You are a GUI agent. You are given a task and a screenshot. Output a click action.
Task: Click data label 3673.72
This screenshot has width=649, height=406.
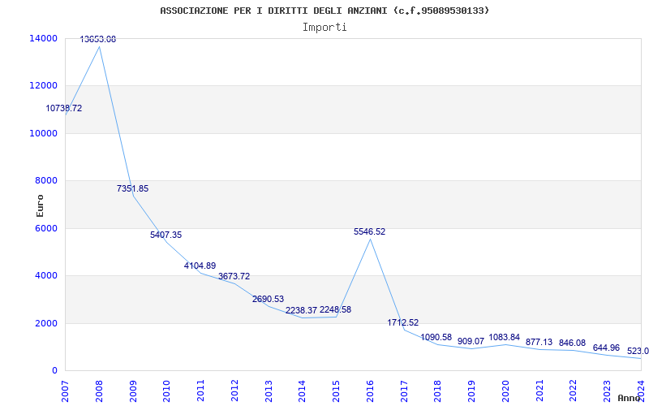(234, 277)
